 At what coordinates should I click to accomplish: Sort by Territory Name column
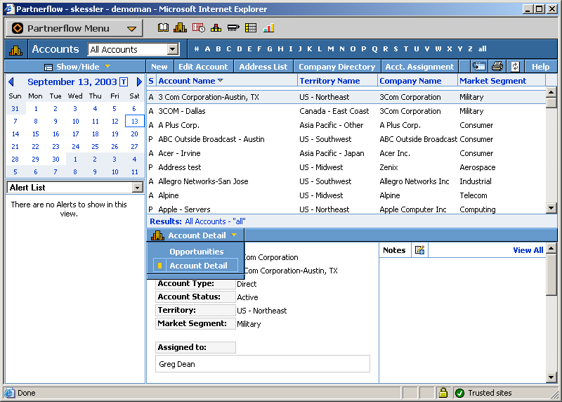(329, 81)
